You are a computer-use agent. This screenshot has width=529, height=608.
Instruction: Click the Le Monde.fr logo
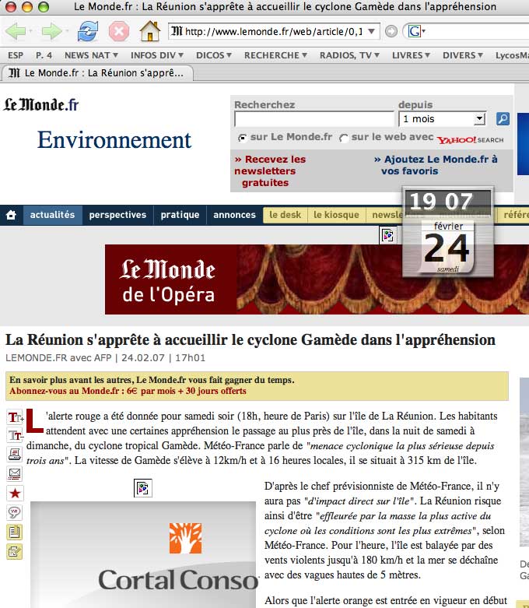[41, 104]
